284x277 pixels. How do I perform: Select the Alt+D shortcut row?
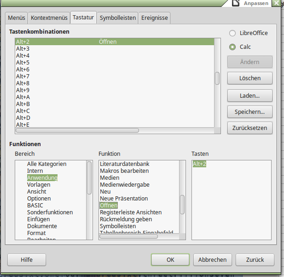pyautogui.click(x=115, y=118)
